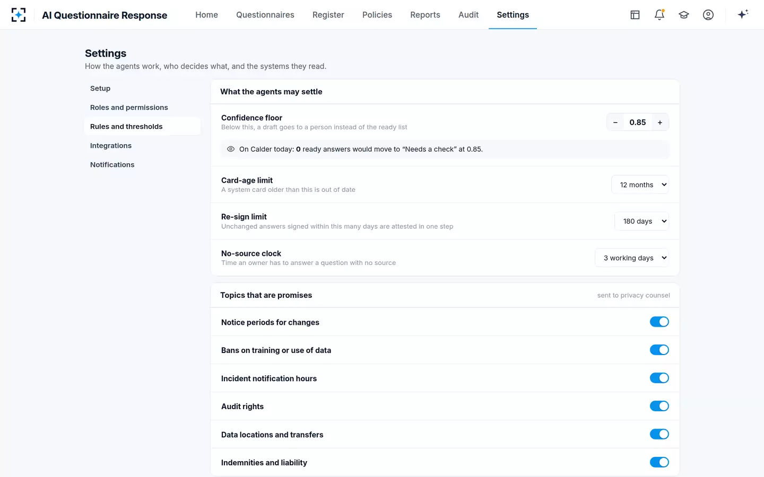Switch to the Register tab
764x477 pixels.
tap(328, 15)
